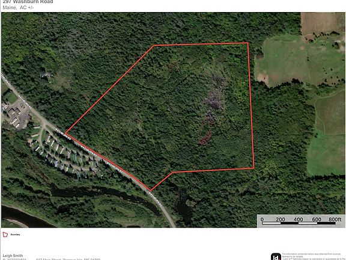Image resolution: width=346 pixels, height=260 pixels.
Task: Click the Leigh Smith agent name
Action: (x=13, y=256)
